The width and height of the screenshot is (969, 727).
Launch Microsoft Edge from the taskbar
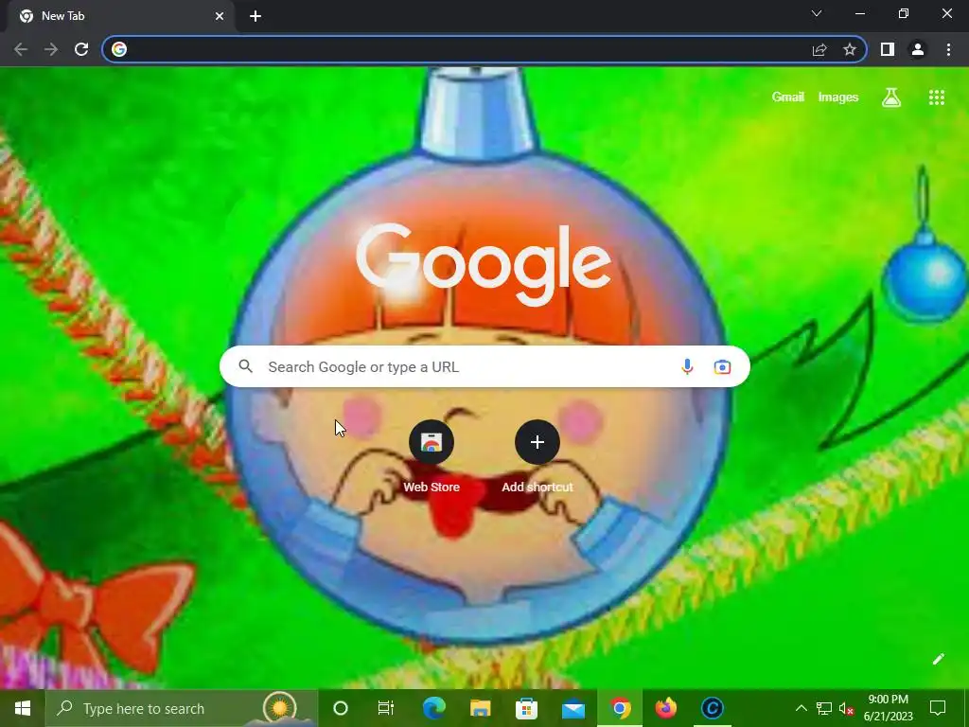click(x=433, y=708)
